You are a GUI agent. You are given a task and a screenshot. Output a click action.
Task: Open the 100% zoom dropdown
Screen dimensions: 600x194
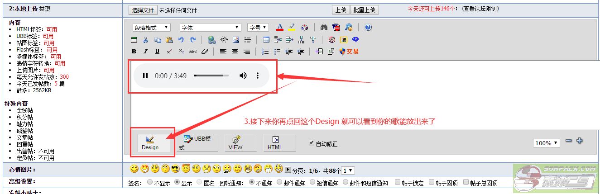(x=547, y=143)
